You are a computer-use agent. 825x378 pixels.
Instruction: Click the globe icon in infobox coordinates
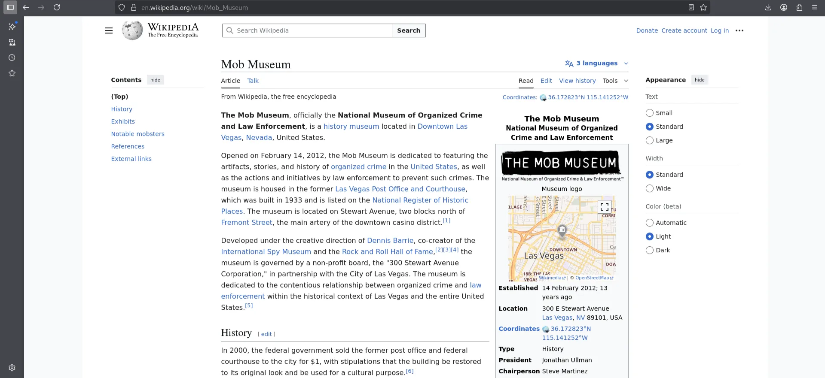tap(546, 329)
